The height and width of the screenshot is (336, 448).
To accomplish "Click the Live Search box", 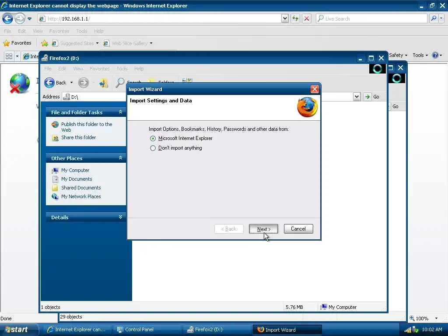I will coord(371,18).
